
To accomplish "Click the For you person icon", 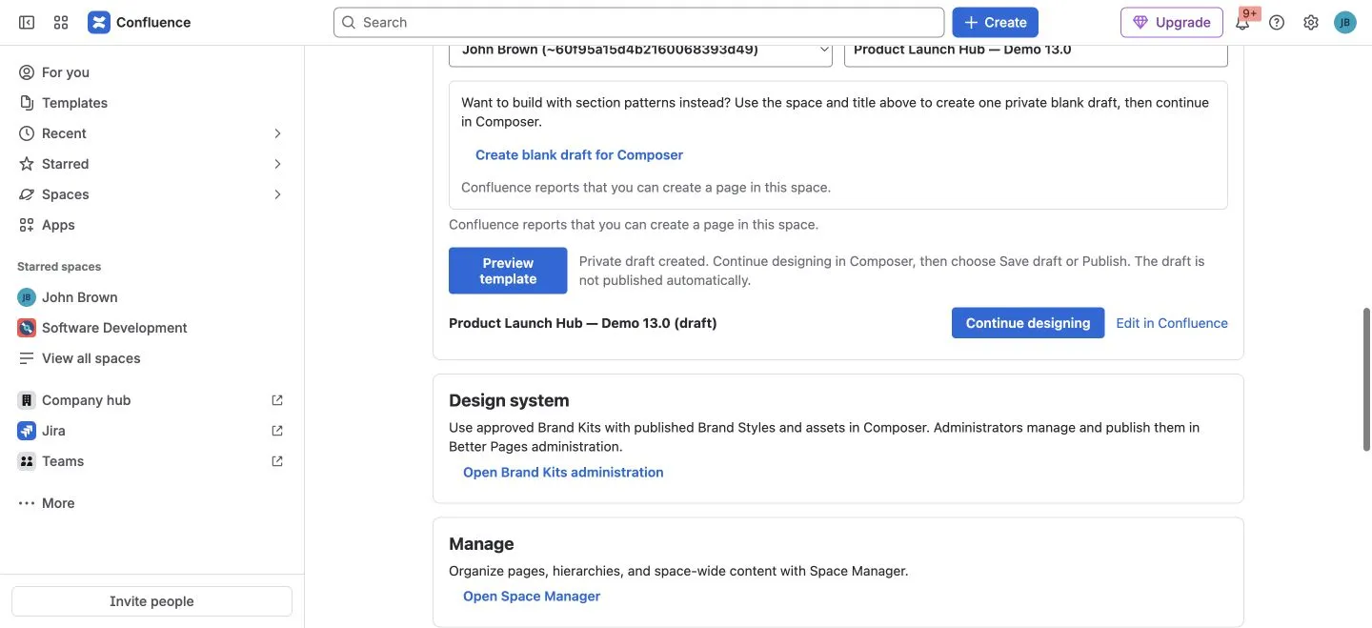I will click(x=27, y=72).
